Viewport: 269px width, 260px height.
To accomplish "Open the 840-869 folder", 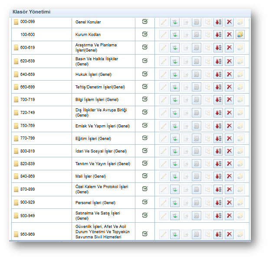I will pyautogui.click(x=26, y=177).
